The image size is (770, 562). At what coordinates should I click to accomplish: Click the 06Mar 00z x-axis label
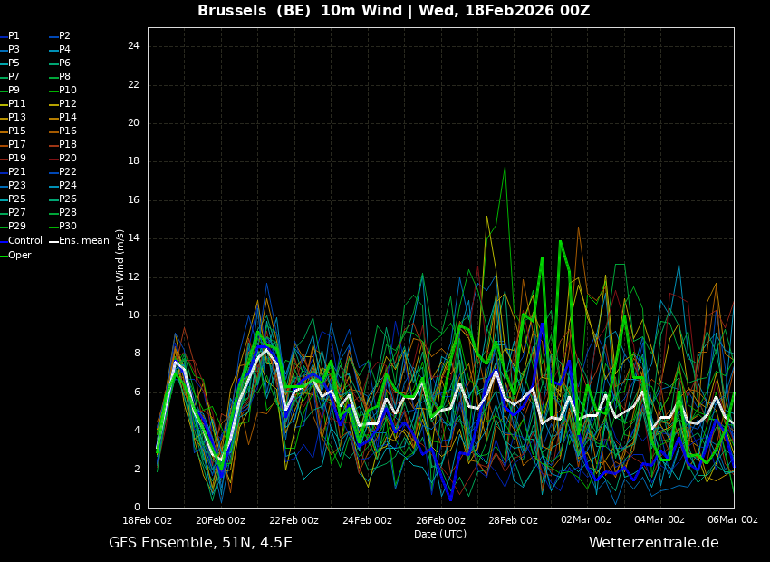click(x=732, y=520)
